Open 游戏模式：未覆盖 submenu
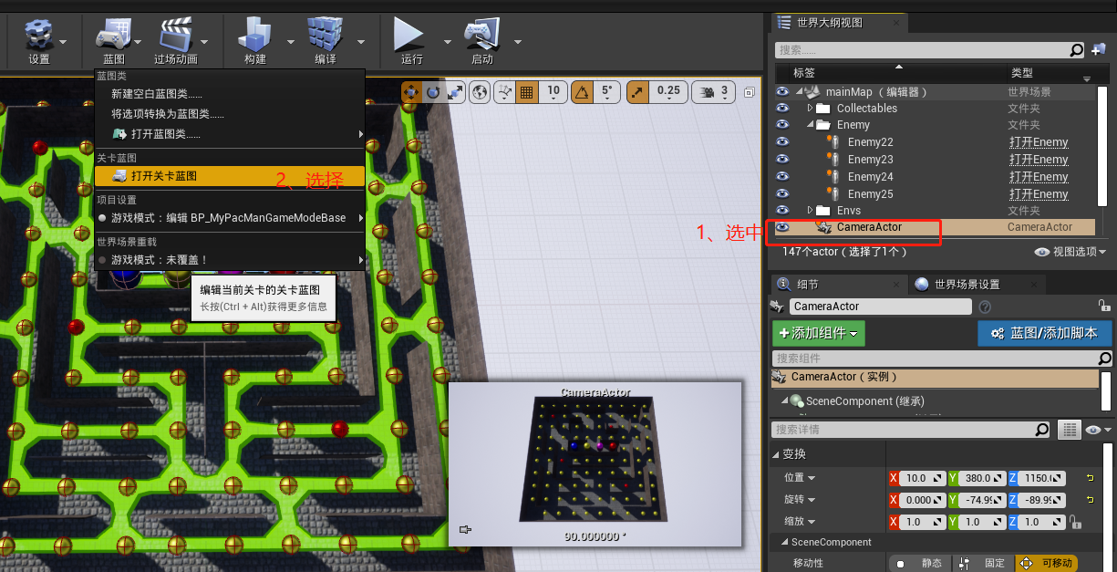This screenshot has width=1117, height=572. point(230,260)
